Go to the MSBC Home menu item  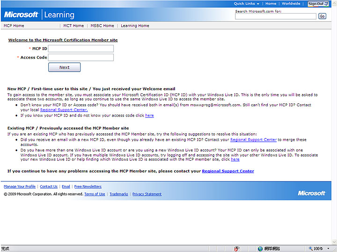[102, 26]
